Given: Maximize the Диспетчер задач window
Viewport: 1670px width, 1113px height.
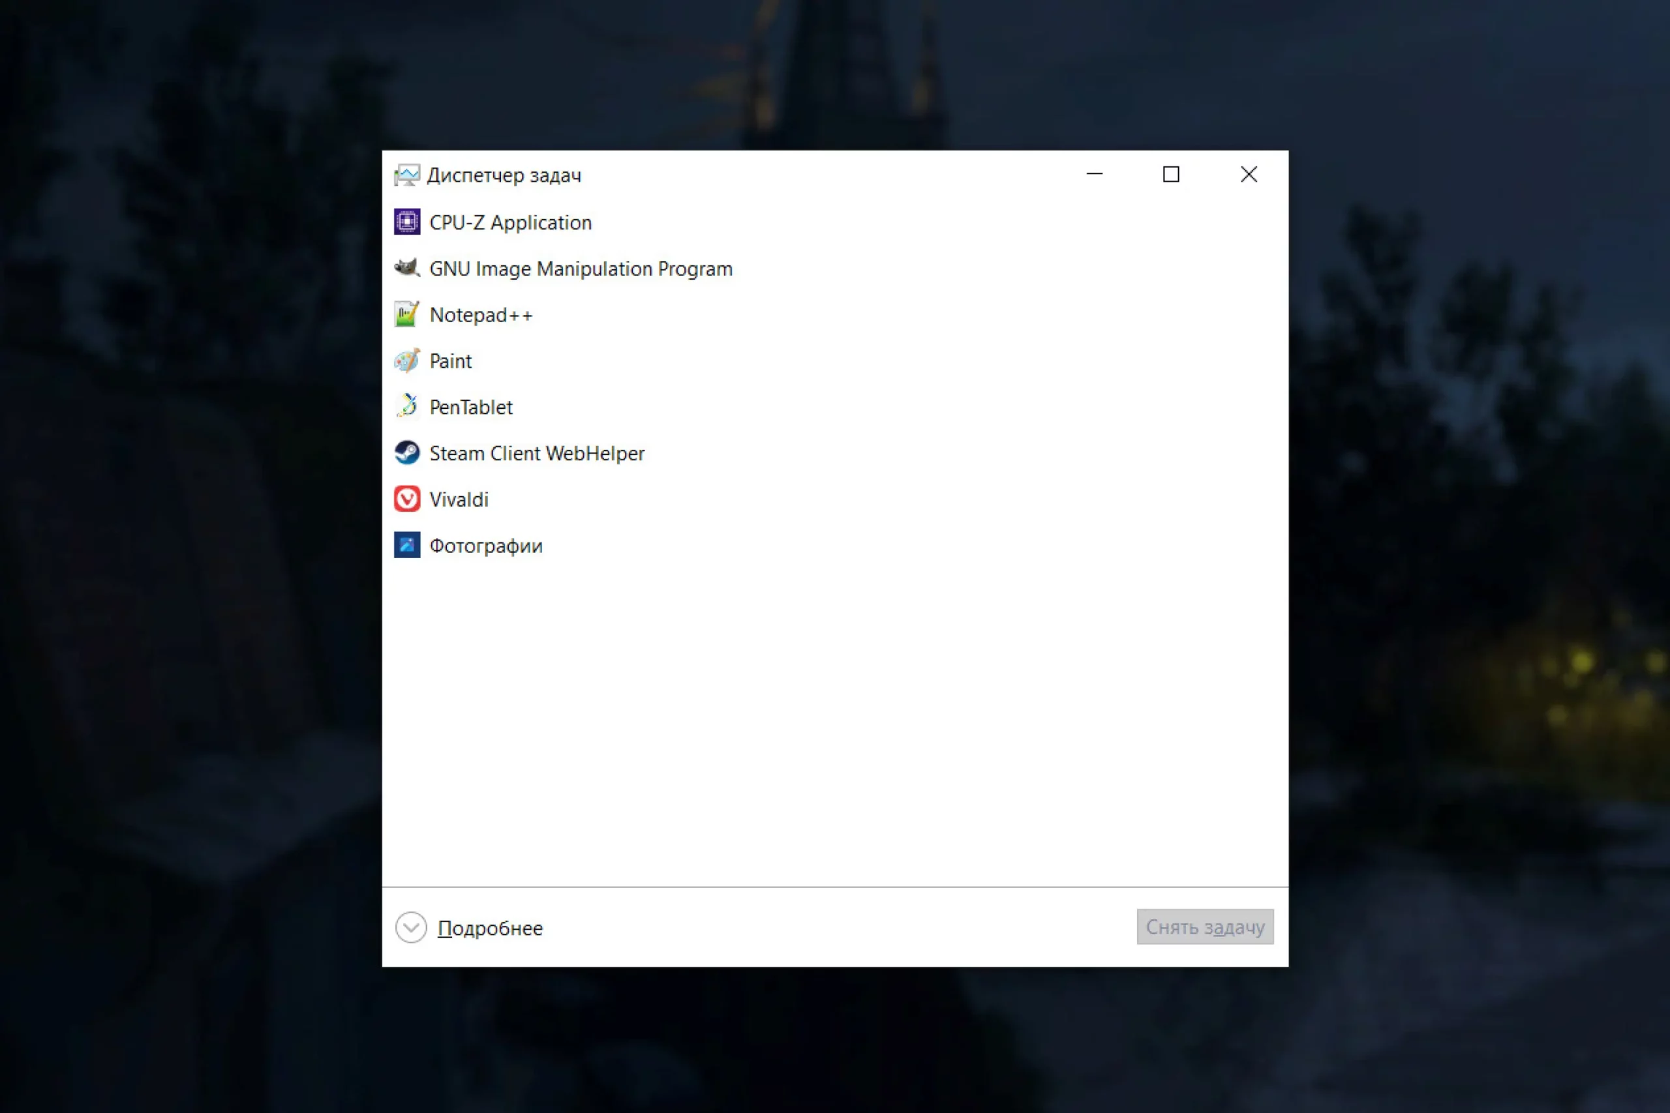Looking at the screenshot, I should (1171, 174).
